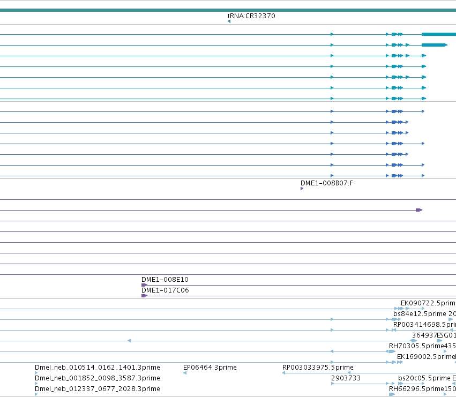456x397 pixels.
Task: Select arrow glyph under Dmel_neb_001852_0098_3587.3prime
Action: click(x=36, y=384)
